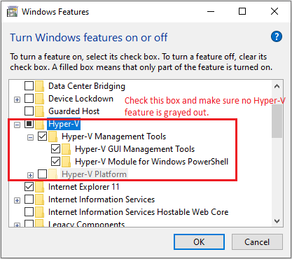Click the Hostable Web Core folder icon
Image resolution: width=292 pixels, height=259 pixels.
(40, 212)
